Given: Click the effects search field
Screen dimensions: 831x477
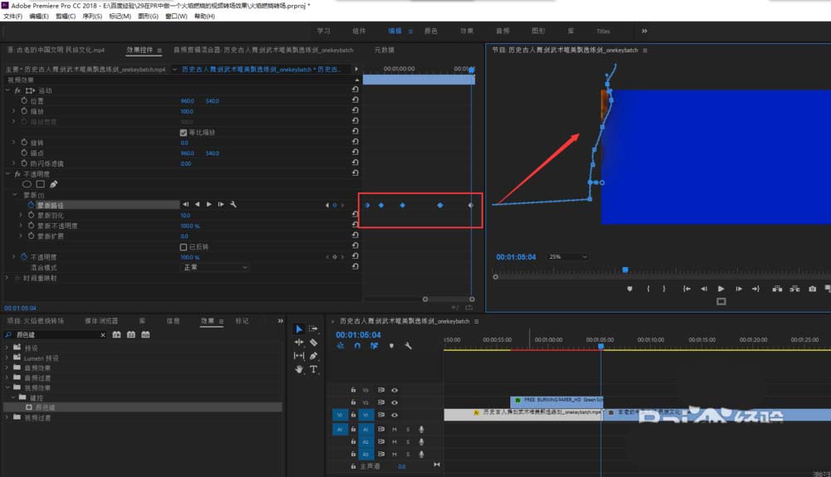Looking at the screenshot, I should click(x=56, y=335).
